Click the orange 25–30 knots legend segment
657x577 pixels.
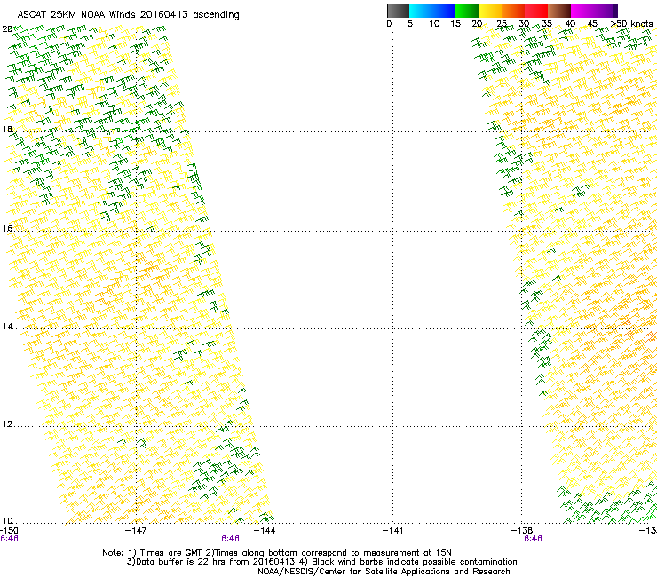coord(513,11)
